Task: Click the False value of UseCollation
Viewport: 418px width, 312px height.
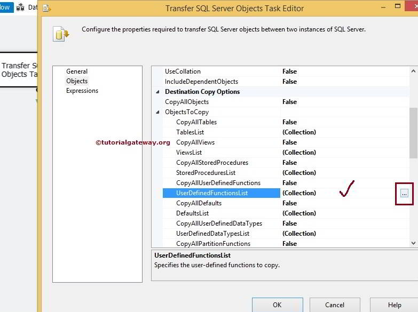Action: (x=289, y=71)
